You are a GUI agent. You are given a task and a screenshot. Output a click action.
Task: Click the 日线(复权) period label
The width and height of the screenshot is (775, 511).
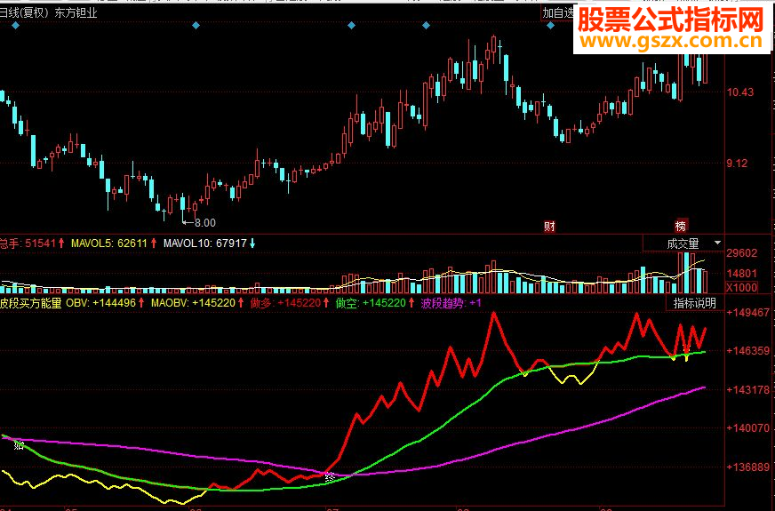tap(24, 12)
